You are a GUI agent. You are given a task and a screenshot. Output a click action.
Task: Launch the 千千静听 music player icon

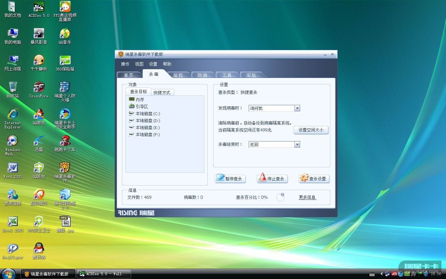pyautogui.click(x=39, y=63)
